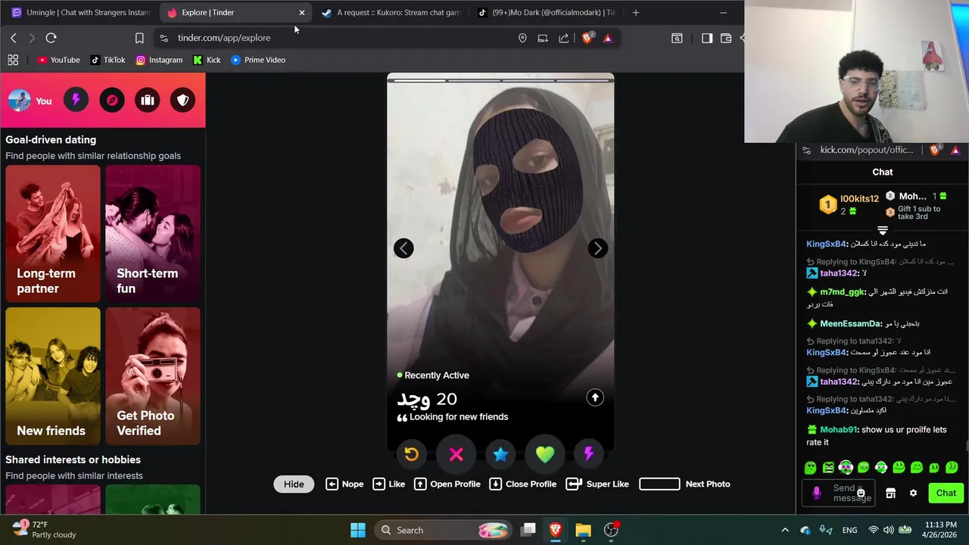The width and height of the screenshot is (969, 545).
Task: Select the first green Kick emote
Action: 810,468
